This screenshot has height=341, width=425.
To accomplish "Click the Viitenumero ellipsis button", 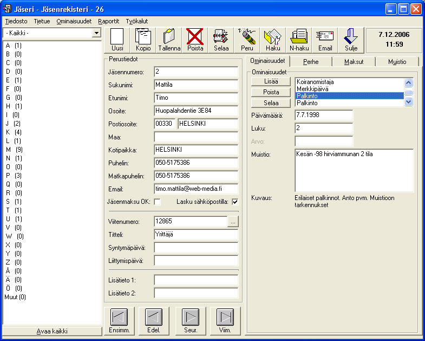I will pyautogui.click(x=233, y=222).
